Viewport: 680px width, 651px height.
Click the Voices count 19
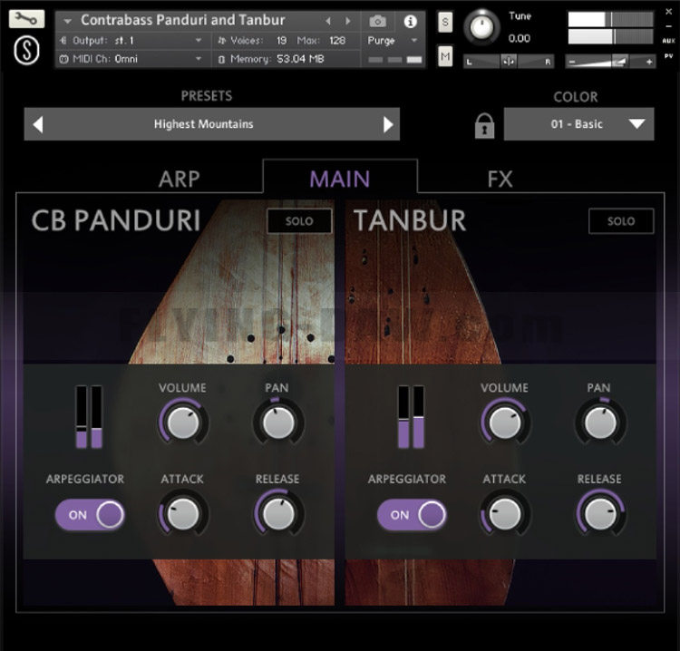click(x=281, y=40)
